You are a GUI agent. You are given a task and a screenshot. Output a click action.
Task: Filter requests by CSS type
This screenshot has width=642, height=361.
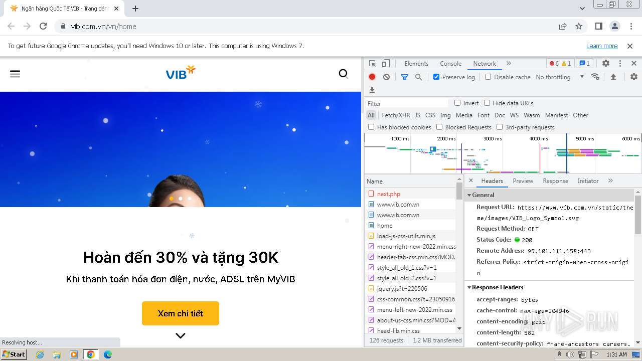coord(430,115)
